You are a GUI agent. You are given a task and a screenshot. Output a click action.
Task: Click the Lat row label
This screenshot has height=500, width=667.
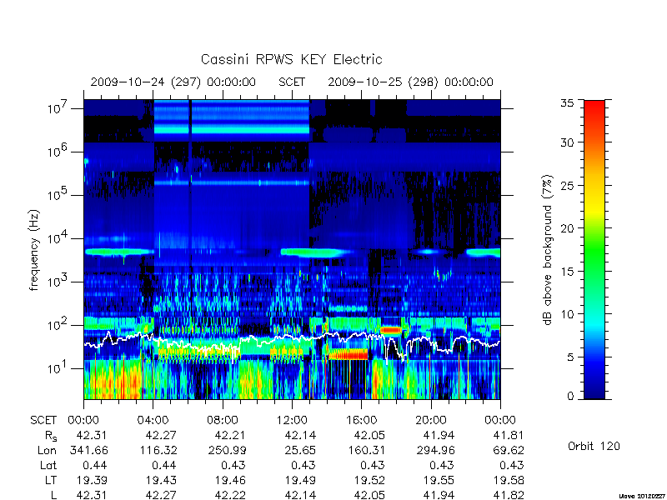coord(48,465)
